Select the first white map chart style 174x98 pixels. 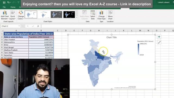point(31,14)
